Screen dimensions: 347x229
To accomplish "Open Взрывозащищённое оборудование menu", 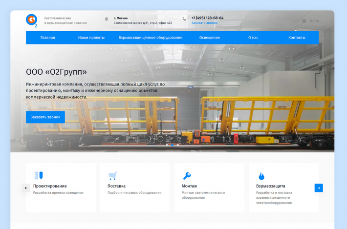I will tap(151, 38).
